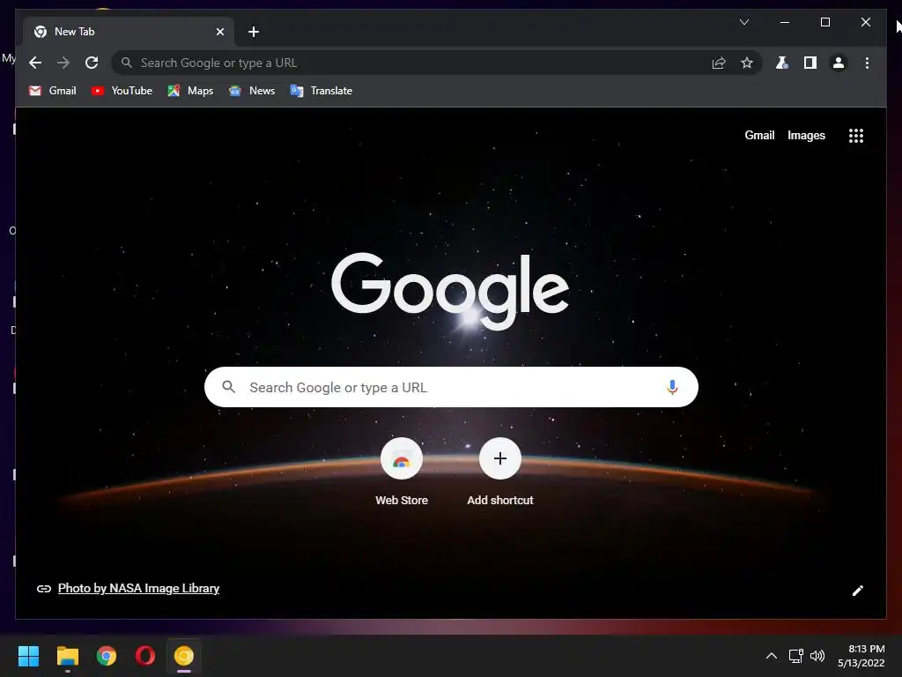The width and height of the screenshot is (902, 677).
Task: Open the Web Store shortcut
Action: pos(402,472)
